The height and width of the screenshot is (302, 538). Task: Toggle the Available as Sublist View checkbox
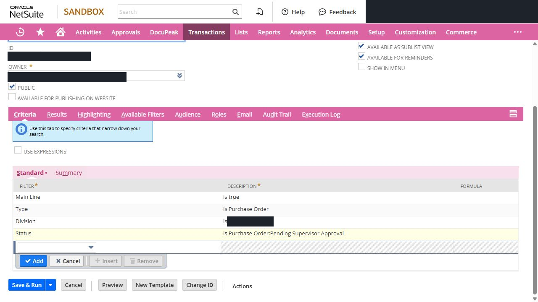point(361,46)
